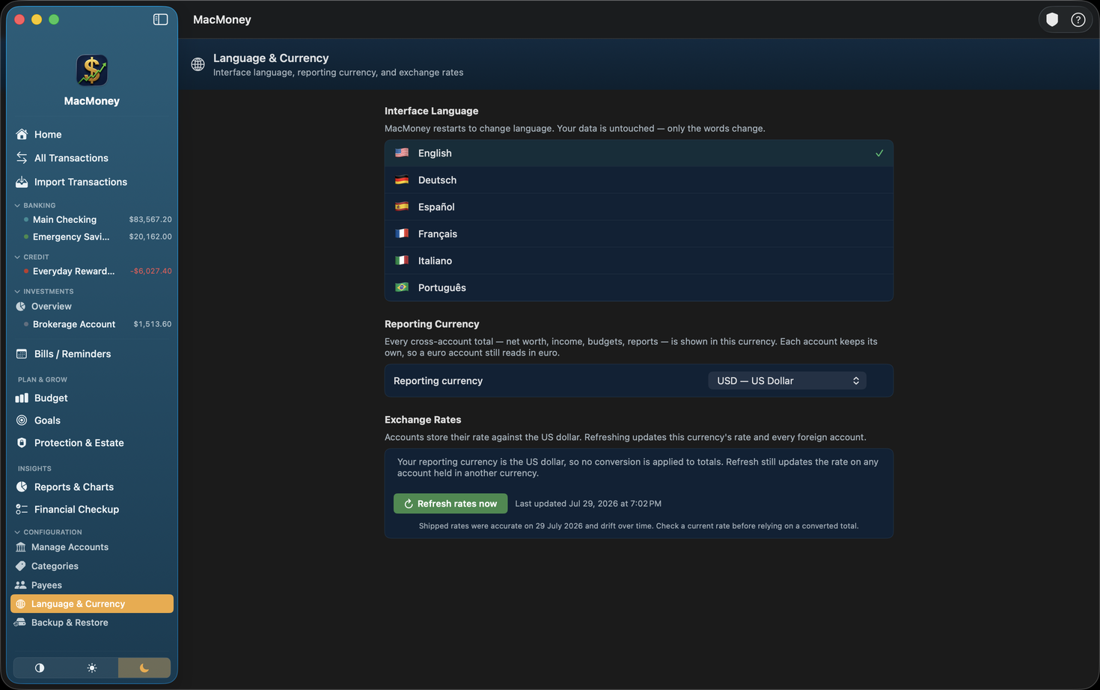Click the -$6,027.40 credit balance
The image size is (1100, 690).
(x=151, y=272)
